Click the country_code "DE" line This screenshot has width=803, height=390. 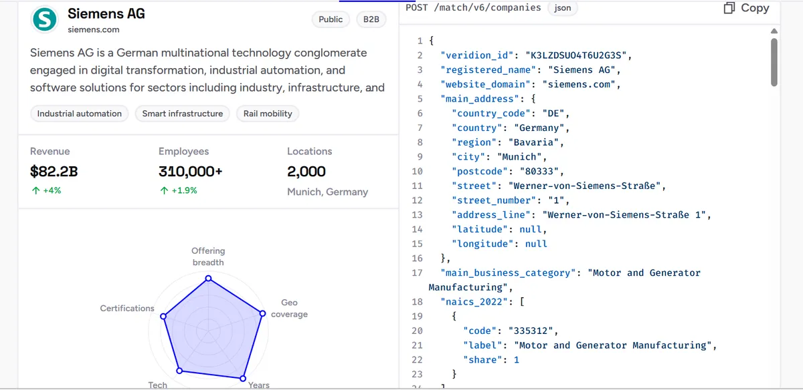point(511,114)
